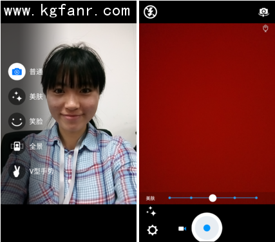Toggle voice-gesture capture hand icon
275x242 pixels.
click(x=265, y=28)
